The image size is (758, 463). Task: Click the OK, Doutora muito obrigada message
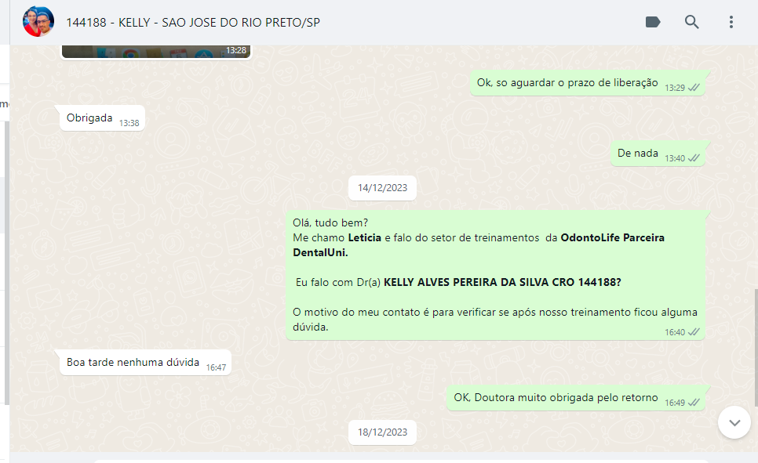coord(576,398)
